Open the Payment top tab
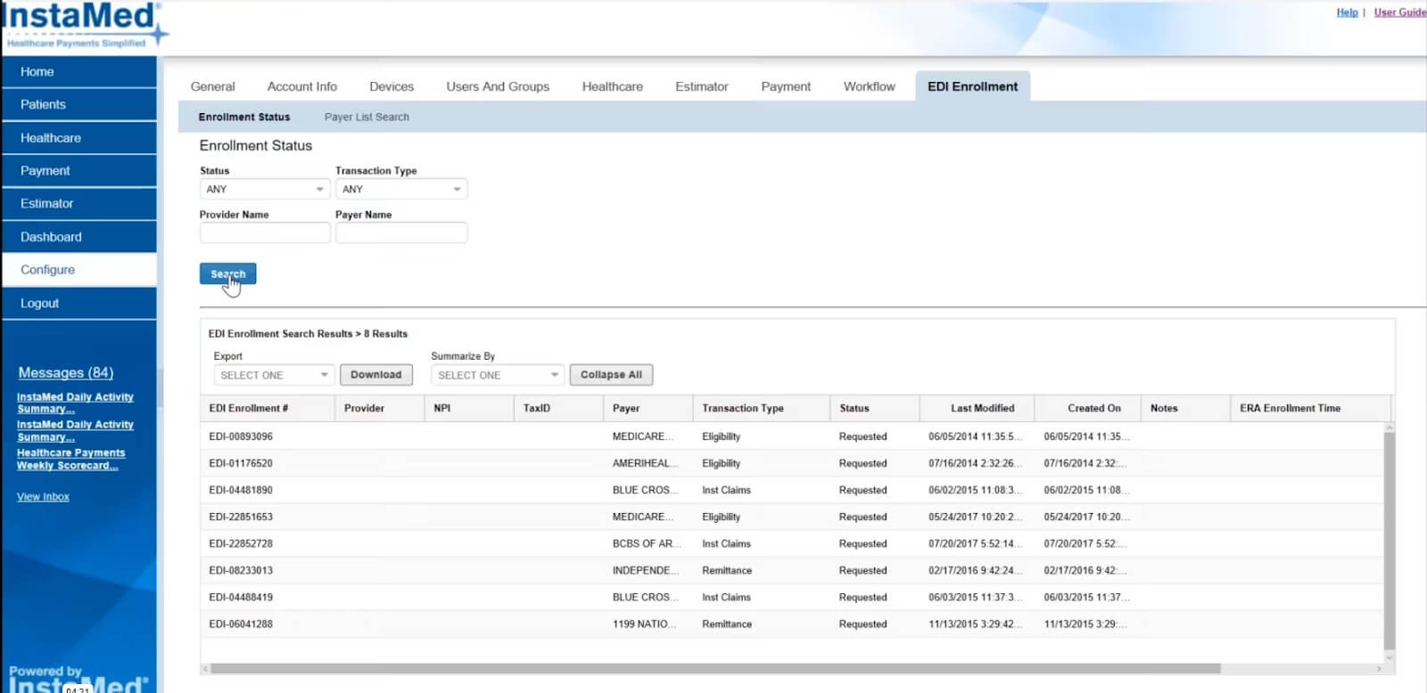This screenshot has width=1427, height=693. (786, 86)
